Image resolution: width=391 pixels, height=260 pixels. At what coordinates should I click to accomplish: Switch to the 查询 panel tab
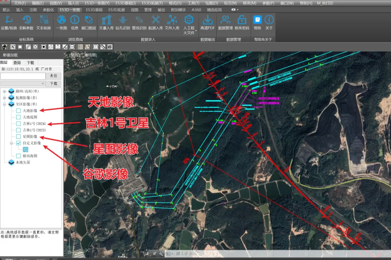pos(17,63)
